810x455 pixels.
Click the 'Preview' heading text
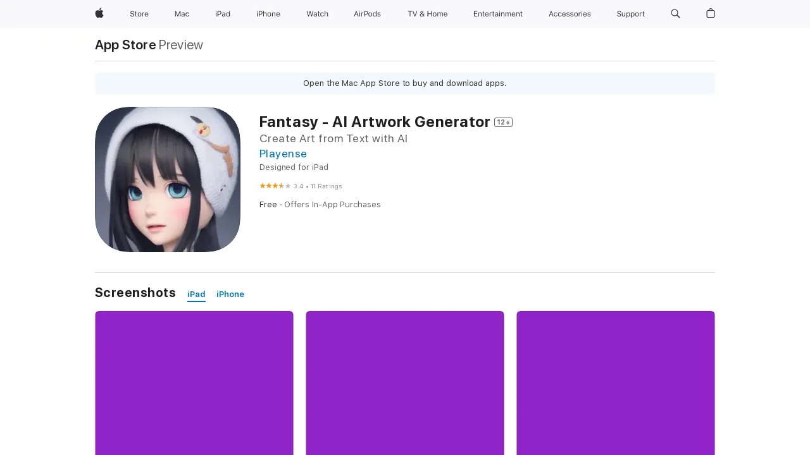pos(181,45)
